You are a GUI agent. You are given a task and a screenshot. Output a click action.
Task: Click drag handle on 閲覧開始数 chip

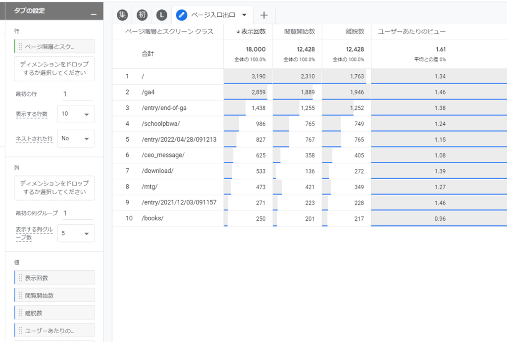(x=20, y=295)
